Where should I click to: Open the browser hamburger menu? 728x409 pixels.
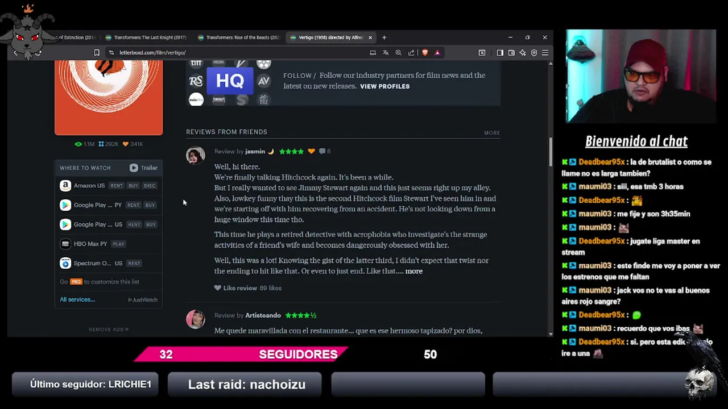point(545,53)
